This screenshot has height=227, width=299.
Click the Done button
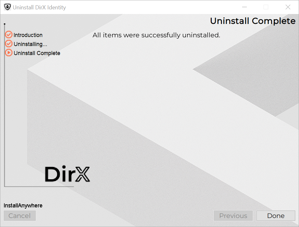coord(275,216)
